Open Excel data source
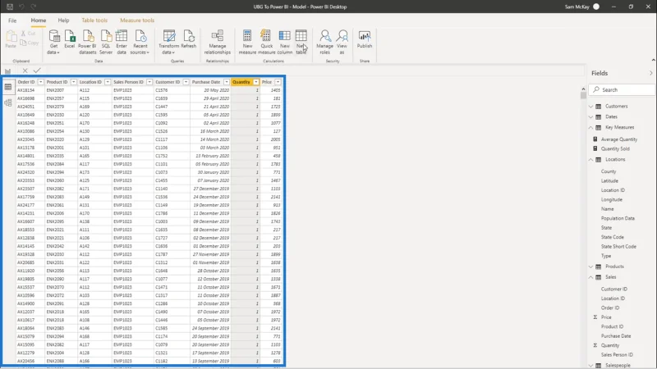The width and height of the screenshot is (657, 369). click(x=70, y=39)
